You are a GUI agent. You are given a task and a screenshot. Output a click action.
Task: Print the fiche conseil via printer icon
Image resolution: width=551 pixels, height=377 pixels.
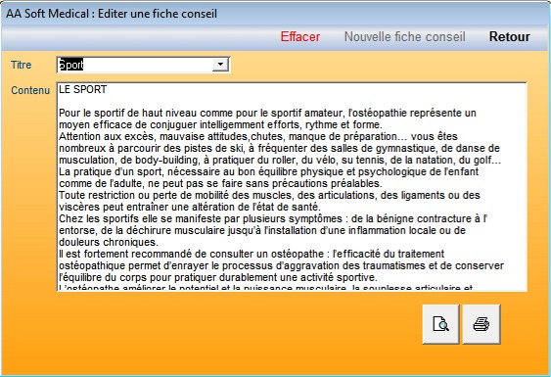tap(482, 324)
